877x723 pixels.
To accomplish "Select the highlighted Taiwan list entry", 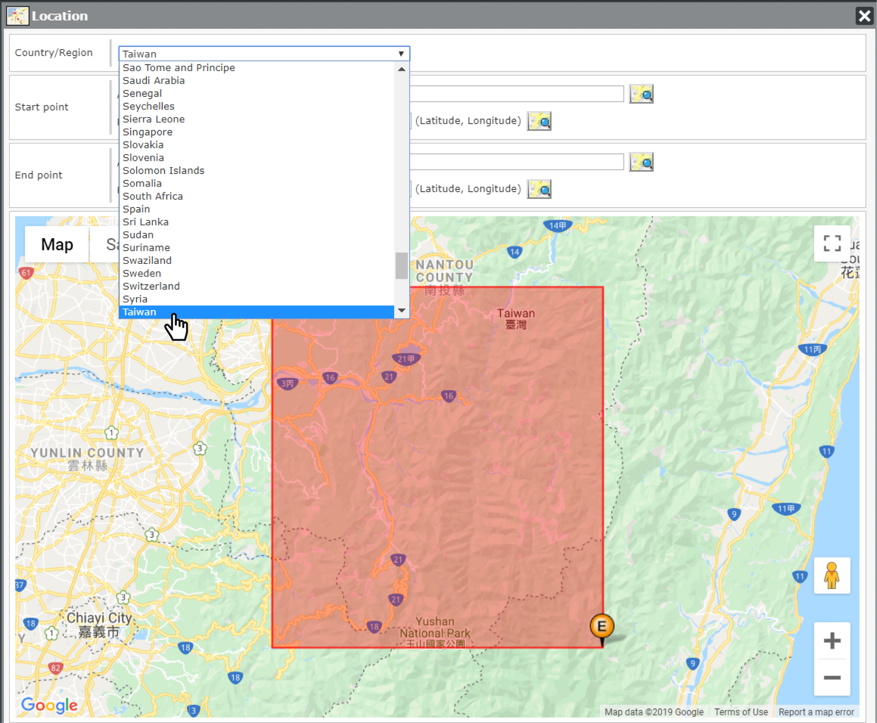I will [139, 312].
